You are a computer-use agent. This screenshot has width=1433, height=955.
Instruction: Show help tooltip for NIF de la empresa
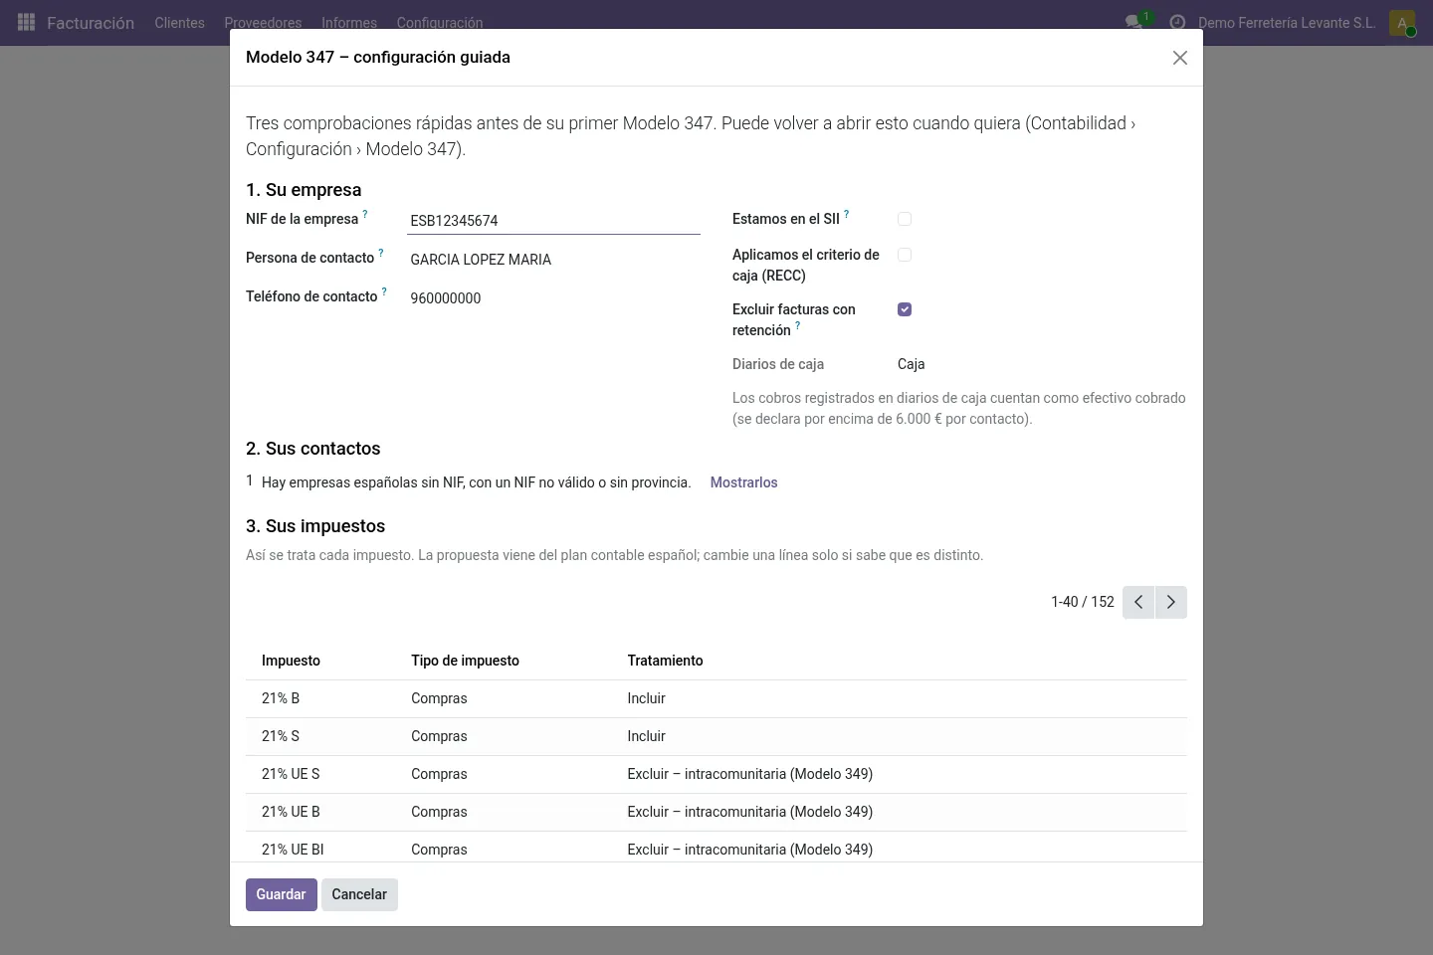(365, 214)
